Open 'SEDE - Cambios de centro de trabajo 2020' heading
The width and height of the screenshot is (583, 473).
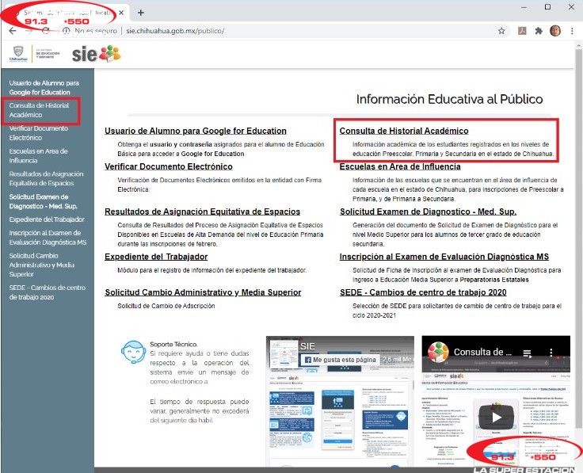click(423, 292)
